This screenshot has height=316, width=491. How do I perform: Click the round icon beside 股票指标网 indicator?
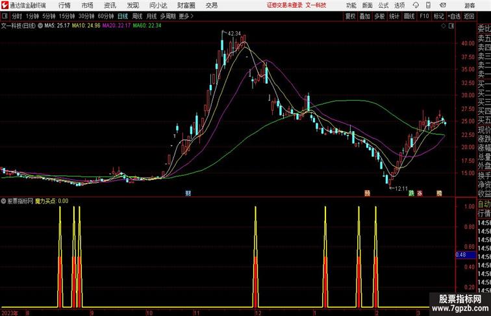point(3,201)
